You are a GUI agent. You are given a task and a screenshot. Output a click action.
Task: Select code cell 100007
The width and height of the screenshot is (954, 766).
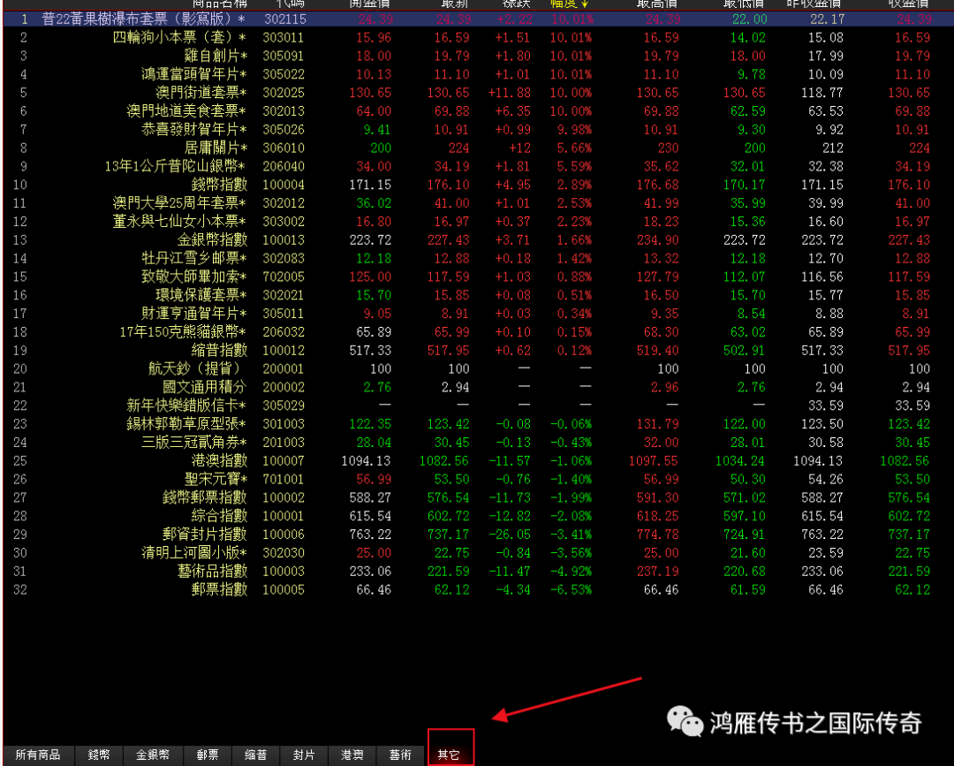(284, 460)
